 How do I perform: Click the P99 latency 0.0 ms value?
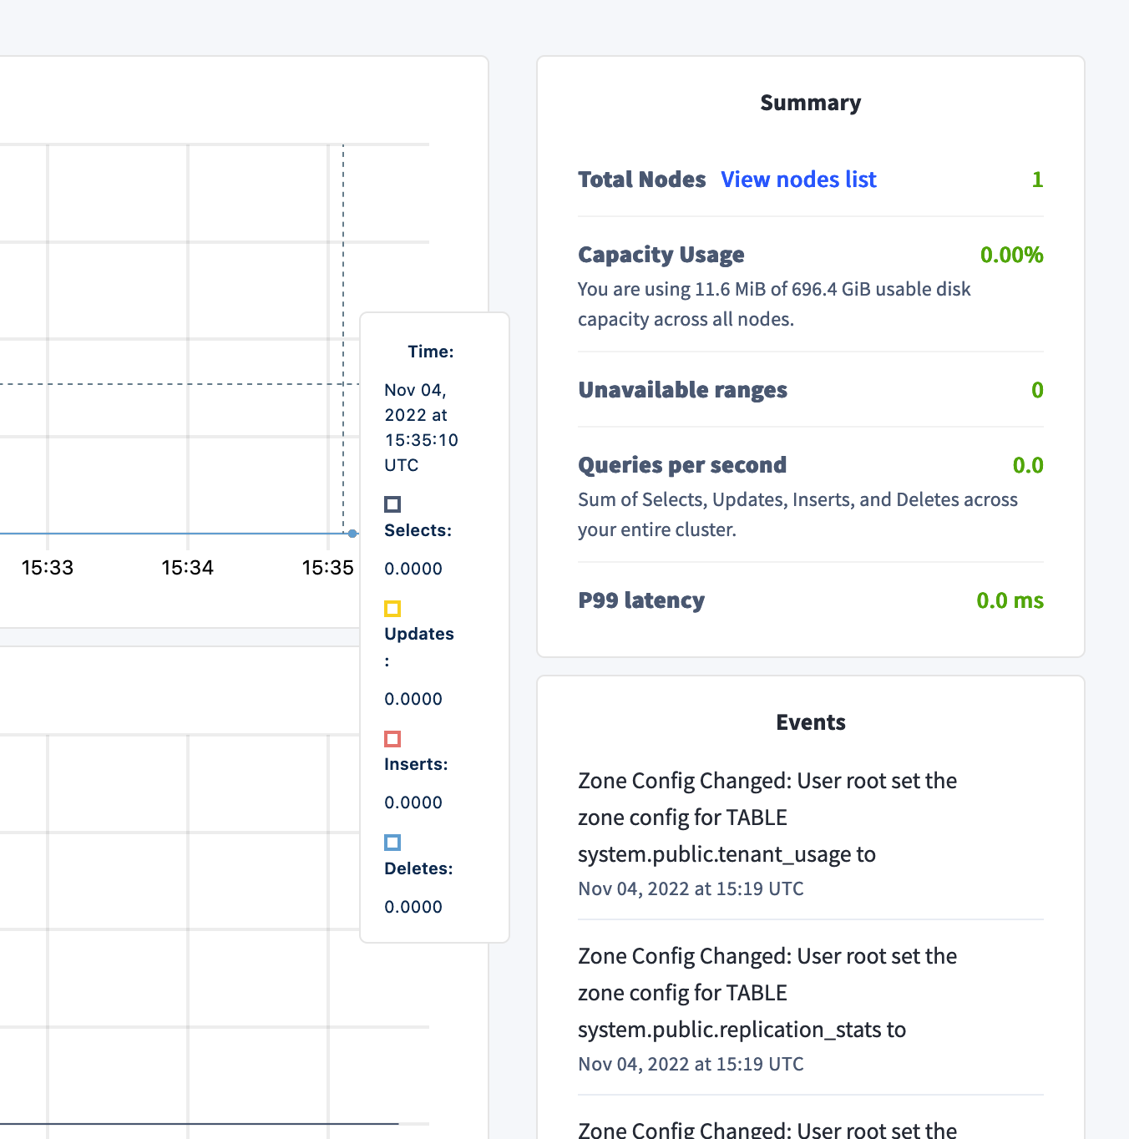1010,600
